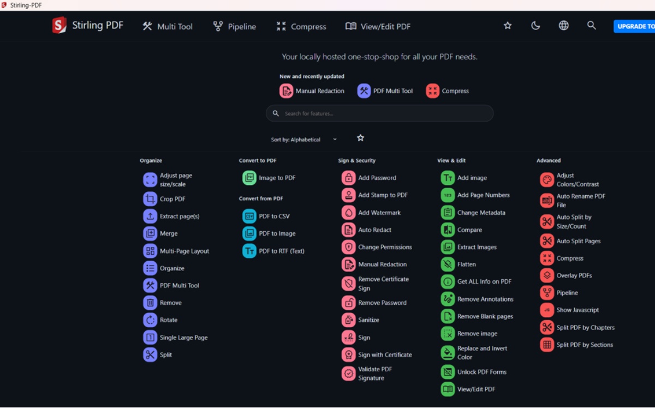
Task: Select the Split scissors icon
Action: [x=150, y=354]
